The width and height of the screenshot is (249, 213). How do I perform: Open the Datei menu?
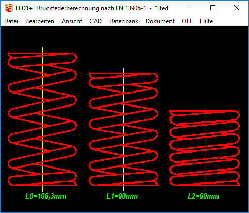coord(11,21)
